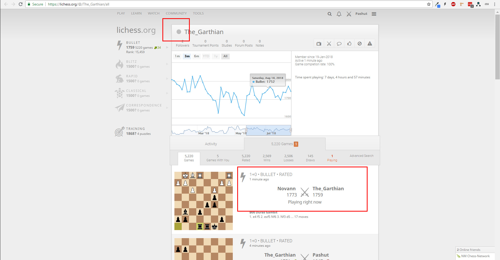The width and height of the screenshot is (500, 260).
Task: Filter games by 1 Playing
Action: point(332,158)
